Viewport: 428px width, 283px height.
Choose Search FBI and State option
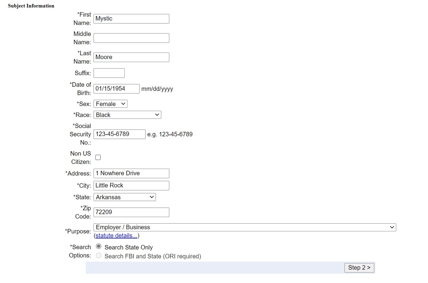(98, 256)
